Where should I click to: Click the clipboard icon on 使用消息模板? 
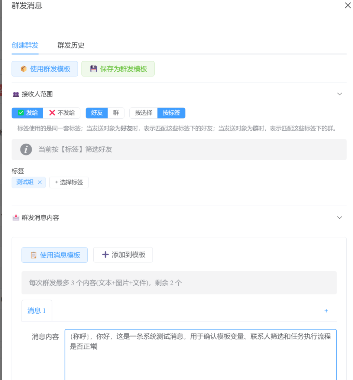pos(33,255)
